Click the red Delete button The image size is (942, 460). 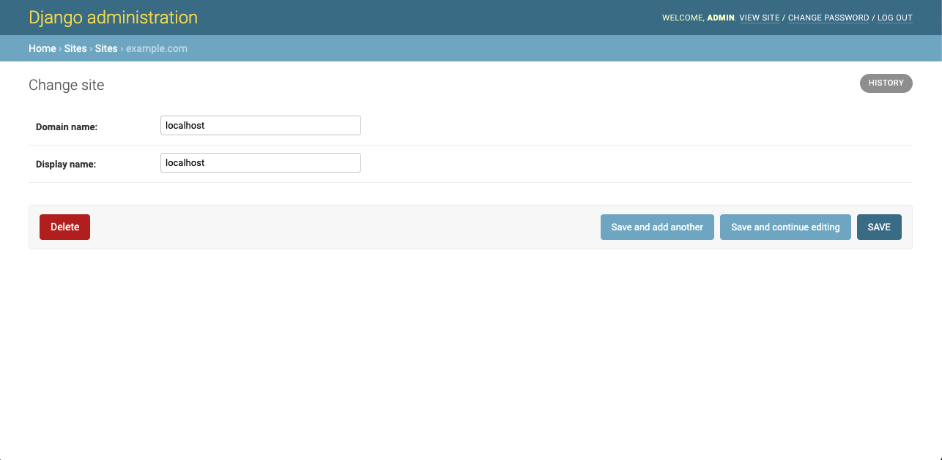coord(64,227)
